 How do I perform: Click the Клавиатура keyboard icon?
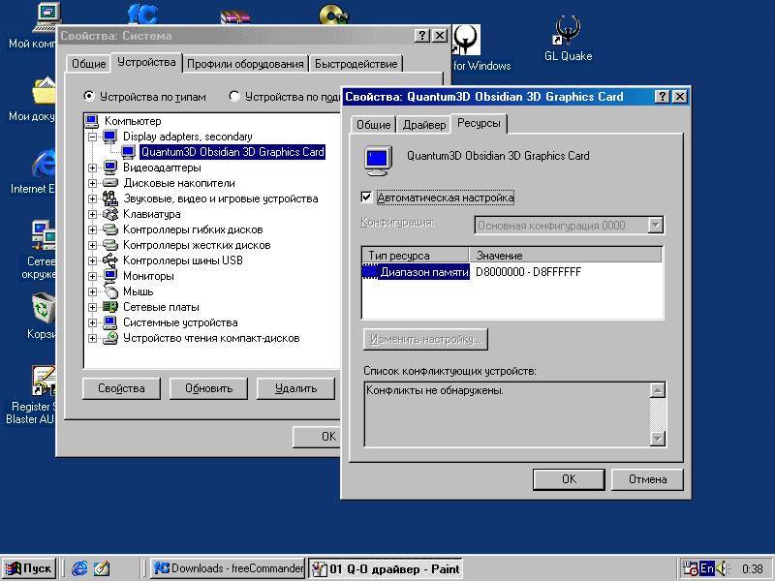[110, 214]
